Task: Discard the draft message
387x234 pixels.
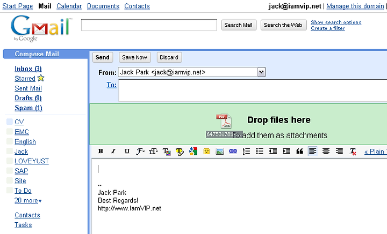Action: click(x=169, y=57)
